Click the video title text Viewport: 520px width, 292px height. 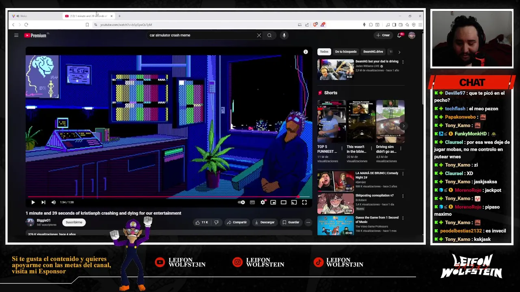coord(104,213)
